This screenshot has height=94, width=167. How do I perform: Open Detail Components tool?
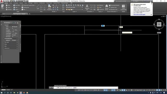coord(123,7)
